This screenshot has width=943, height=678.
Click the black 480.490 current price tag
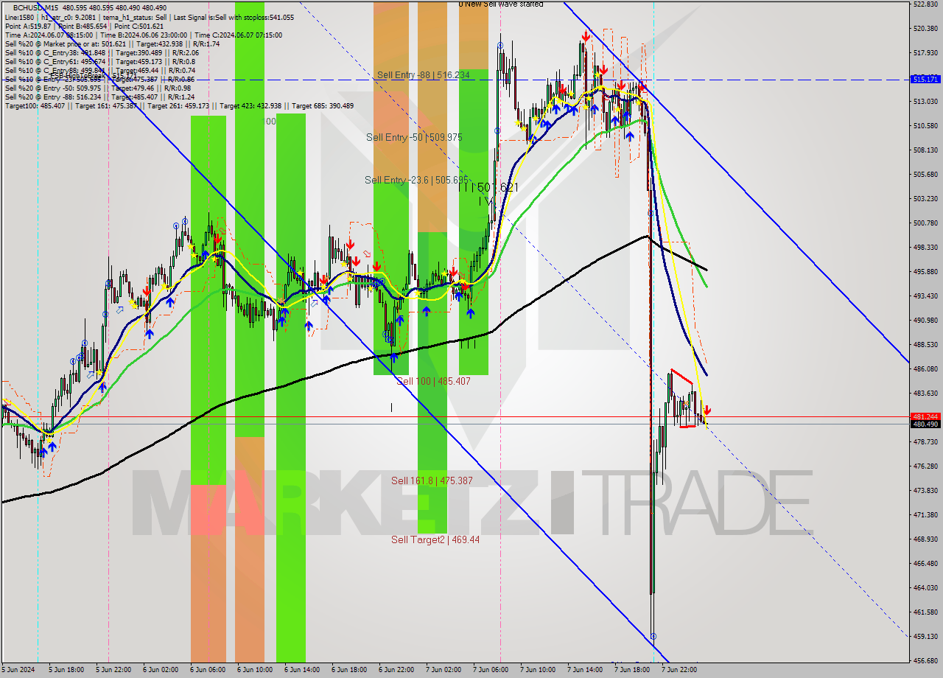[x=925, y=424]
